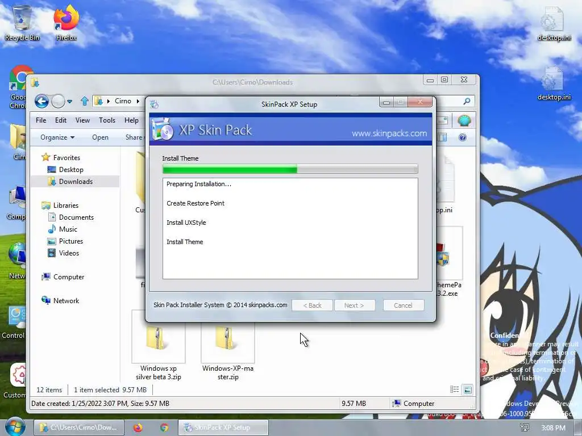Open the Recycle Bin desktop icon

coord(22,23)
